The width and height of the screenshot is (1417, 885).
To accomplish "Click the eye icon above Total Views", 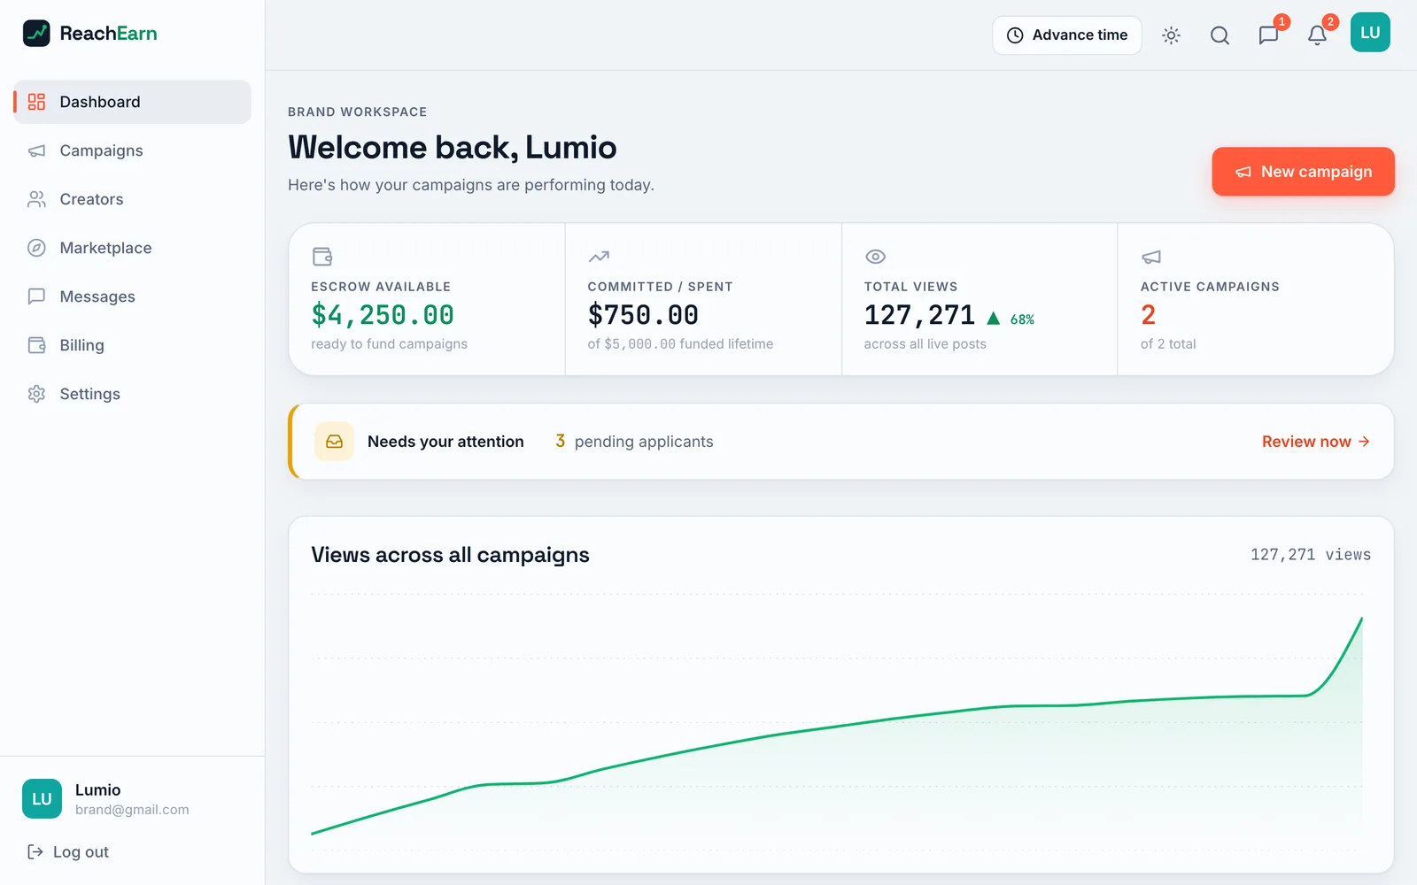I will coord(875,257).
